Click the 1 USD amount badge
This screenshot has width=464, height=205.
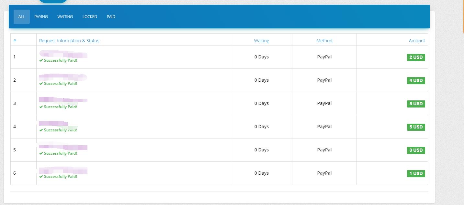[x=416, y=173]
